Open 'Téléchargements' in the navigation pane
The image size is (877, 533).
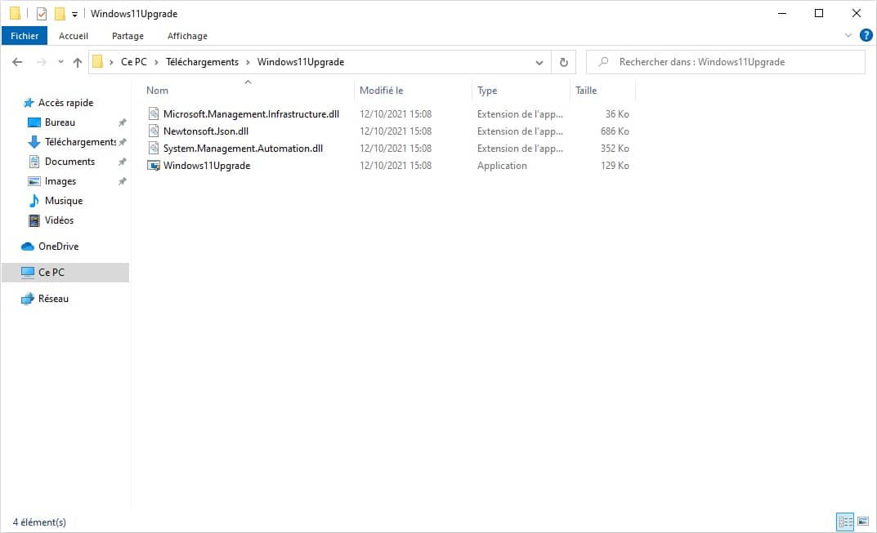point(80,142)
